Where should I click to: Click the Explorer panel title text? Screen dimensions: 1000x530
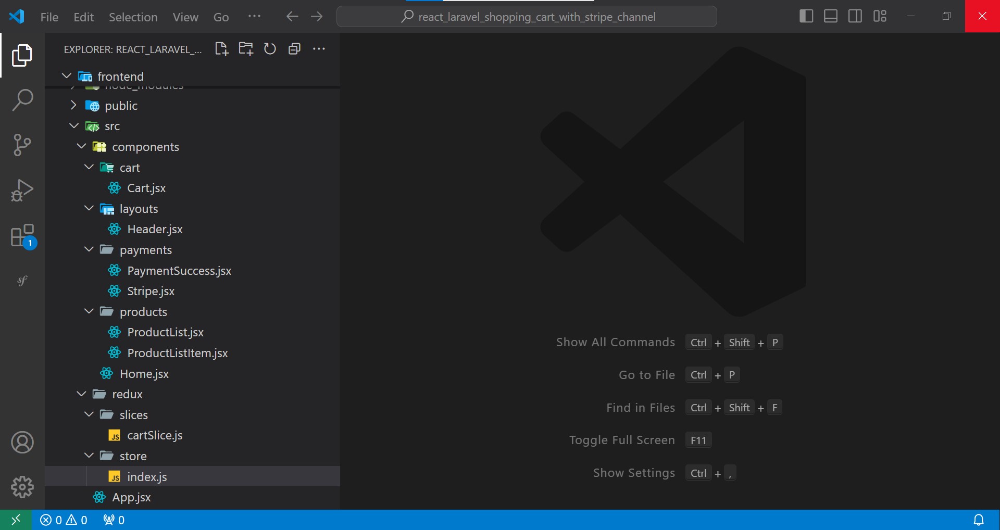pyautogui.click(x=133, y=49)
